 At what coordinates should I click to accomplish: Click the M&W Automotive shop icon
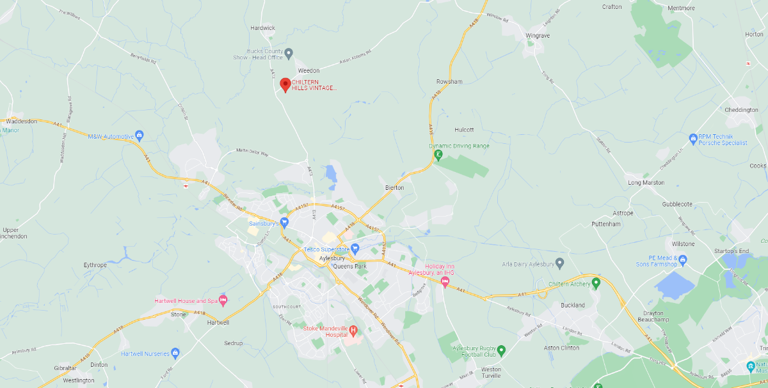140,136
